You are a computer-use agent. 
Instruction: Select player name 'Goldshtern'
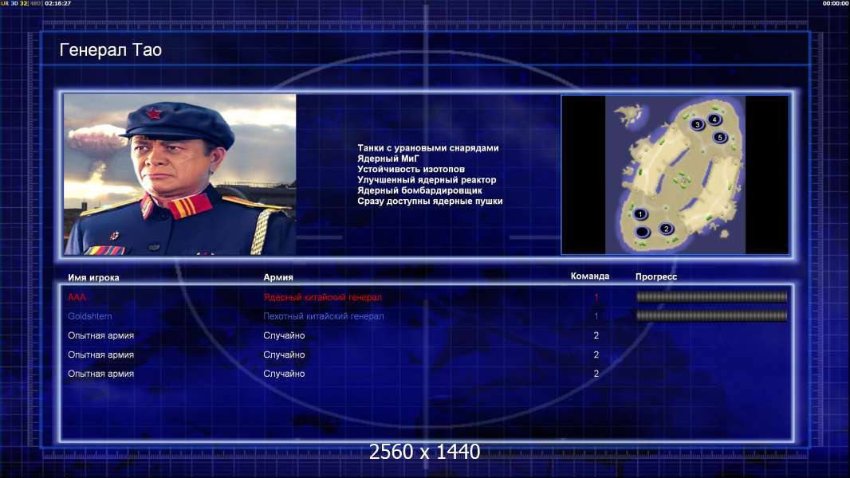[x=90, y=316]
